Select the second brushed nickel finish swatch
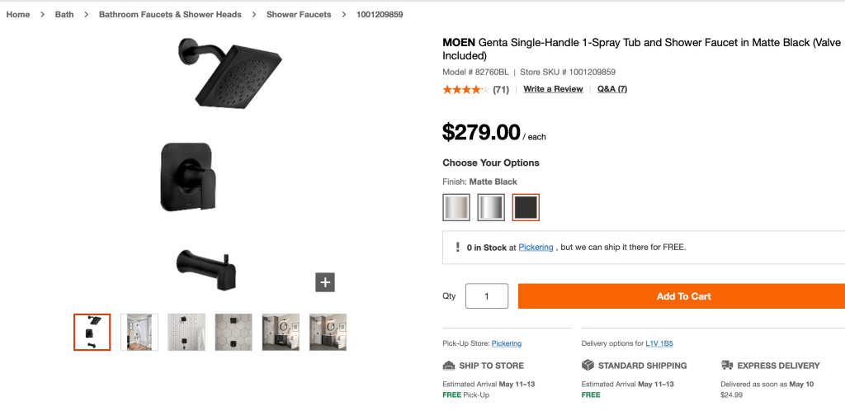Viewport: 845px width, 416px height. pyautogui.click(x=491, y=207)
